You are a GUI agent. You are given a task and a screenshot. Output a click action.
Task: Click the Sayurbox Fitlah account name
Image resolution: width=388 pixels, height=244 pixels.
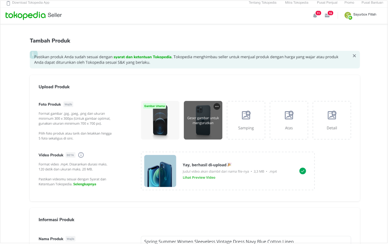[365, 14]
